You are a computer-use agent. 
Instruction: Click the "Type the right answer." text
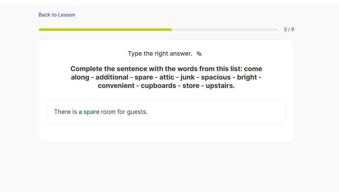pos(160,54)
